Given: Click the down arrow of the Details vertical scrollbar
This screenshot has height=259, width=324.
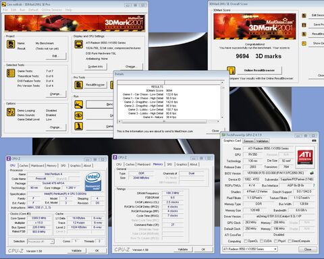Looking at the screenshot, I should tap(222, 117).
